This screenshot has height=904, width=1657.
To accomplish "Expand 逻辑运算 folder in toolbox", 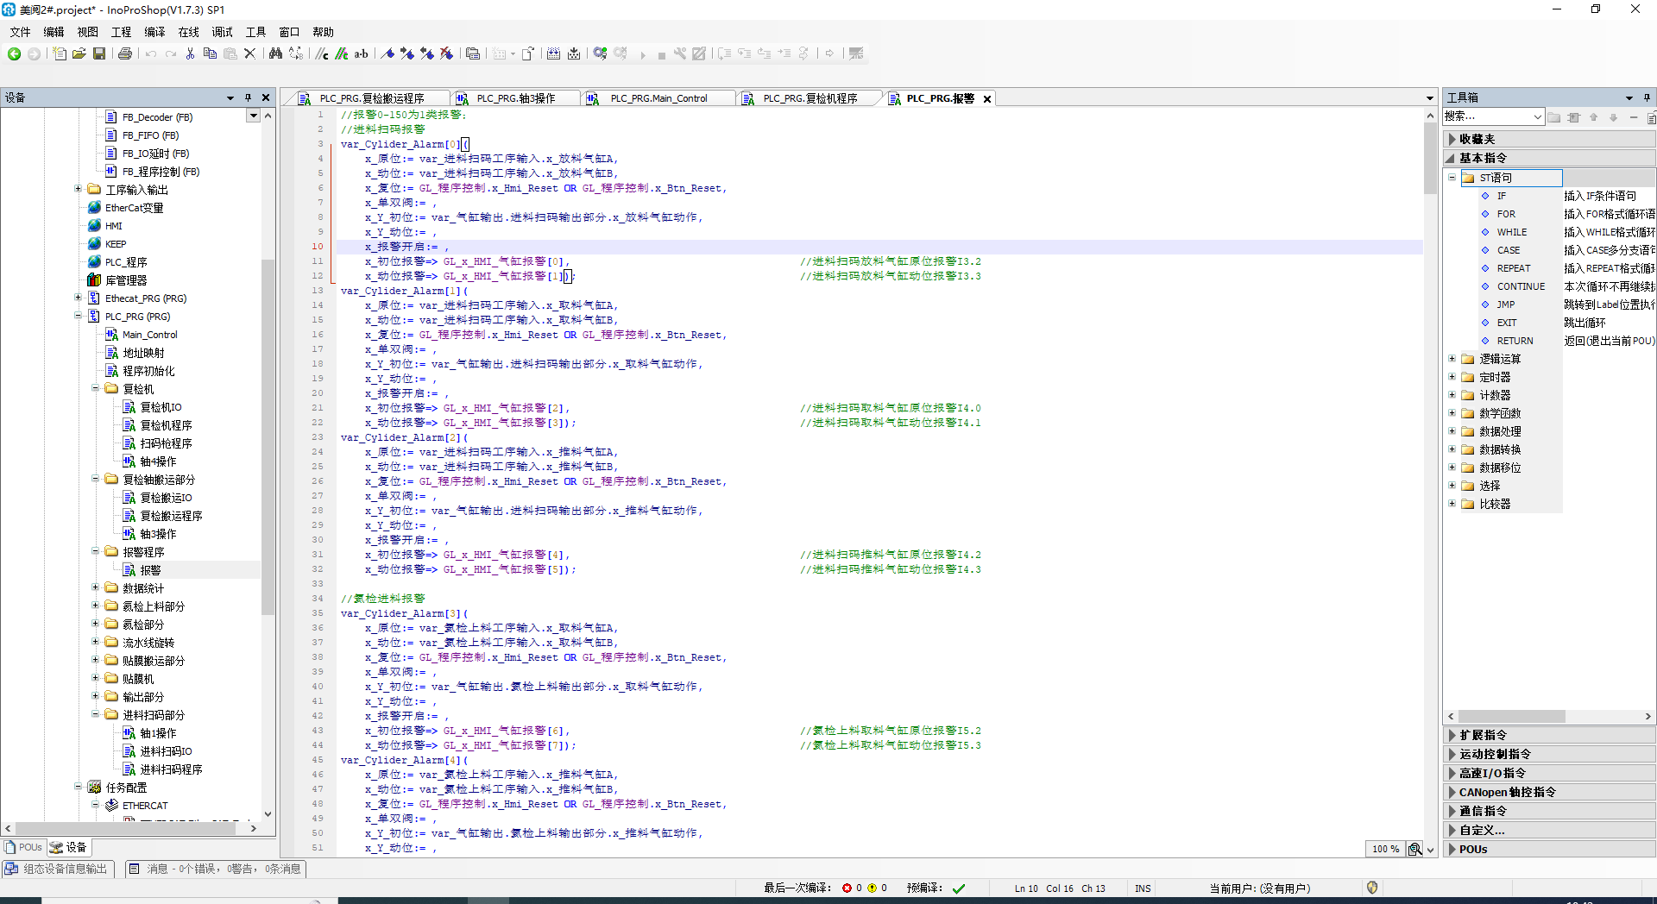I will tap(1452, 358).
